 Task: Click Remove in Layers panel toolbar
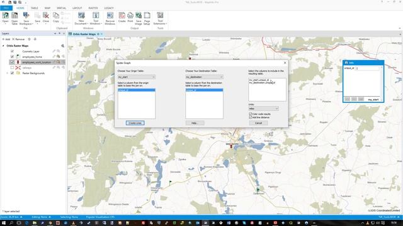(x=18, y=39)
